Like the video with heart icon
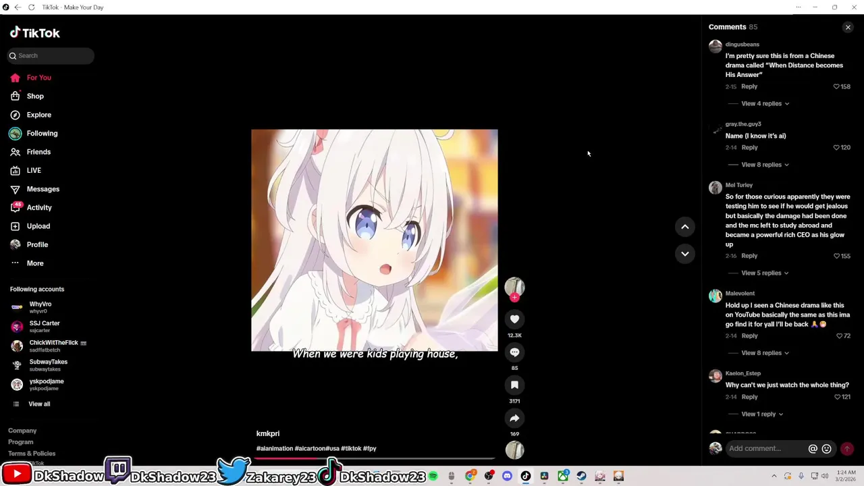This screenshot has width=864, height=486. tap(514, 319)
